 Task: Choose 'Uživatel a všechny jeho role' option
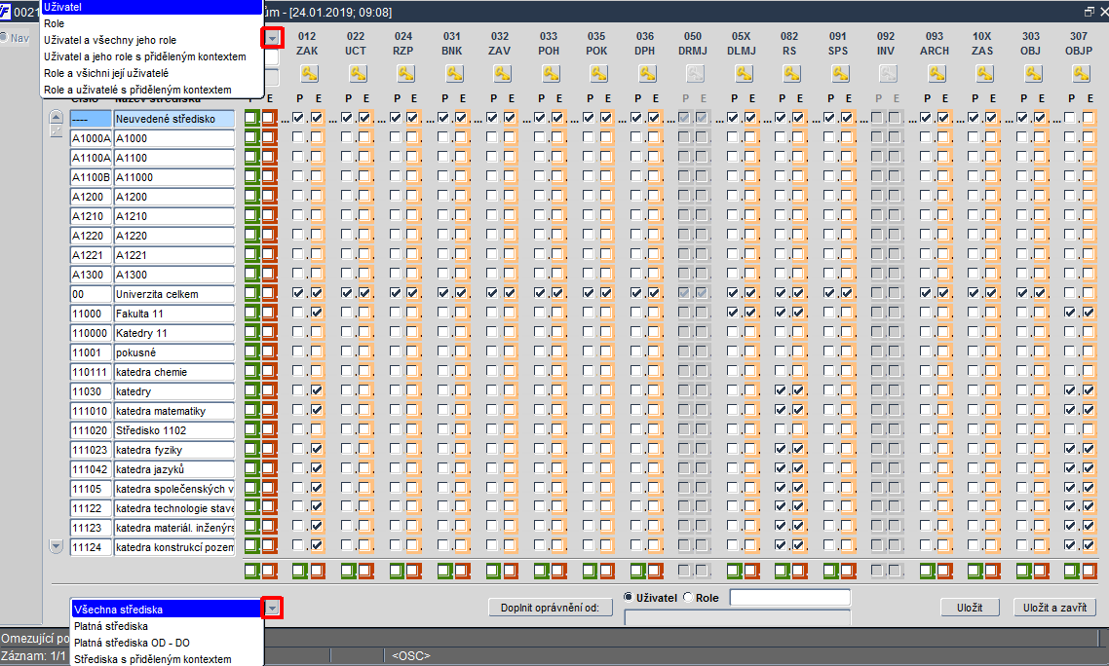(151, 40)
